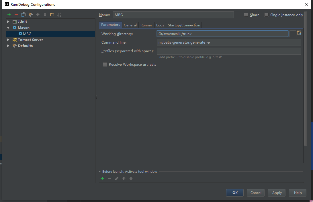
Task: Expand the Tomcat Server node
Action: [8, 40]
